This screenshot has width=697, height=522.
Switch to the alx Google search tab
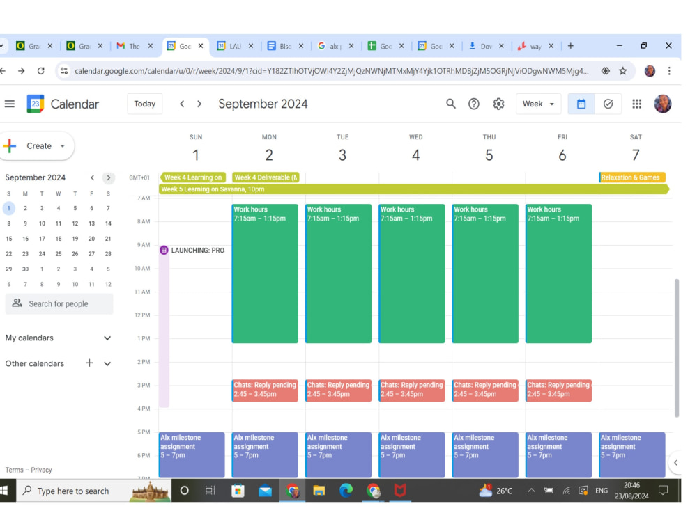point(335,46)
